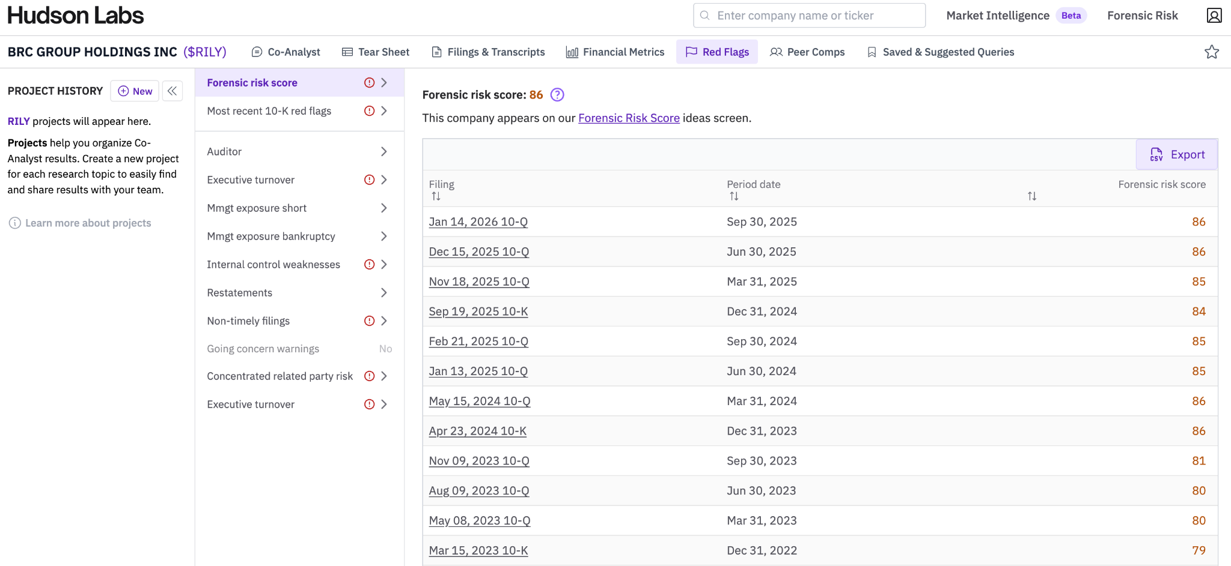The image size is (1231, 566).
Task: Open the Tear Sheet tab
Action: [376, 52]
